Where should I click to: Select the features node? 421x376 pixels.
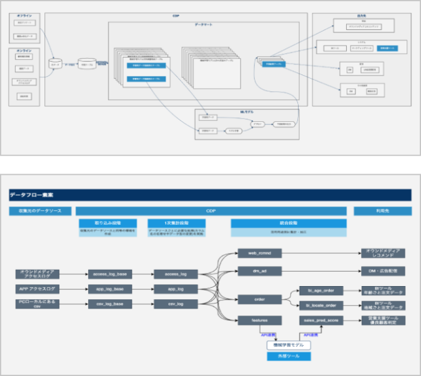259,320
